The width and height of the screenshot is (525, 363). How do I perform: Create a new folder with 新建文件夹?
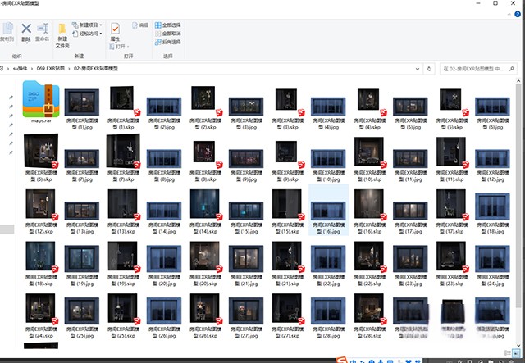click(x=62, y=34)
